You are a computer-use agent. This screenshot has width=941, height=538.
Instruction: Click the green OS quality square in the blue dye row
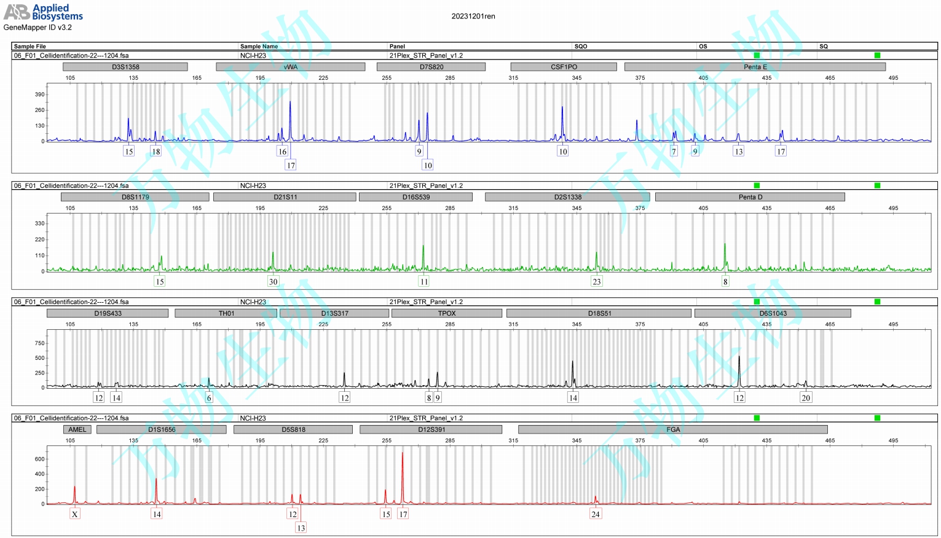[757, 55]
